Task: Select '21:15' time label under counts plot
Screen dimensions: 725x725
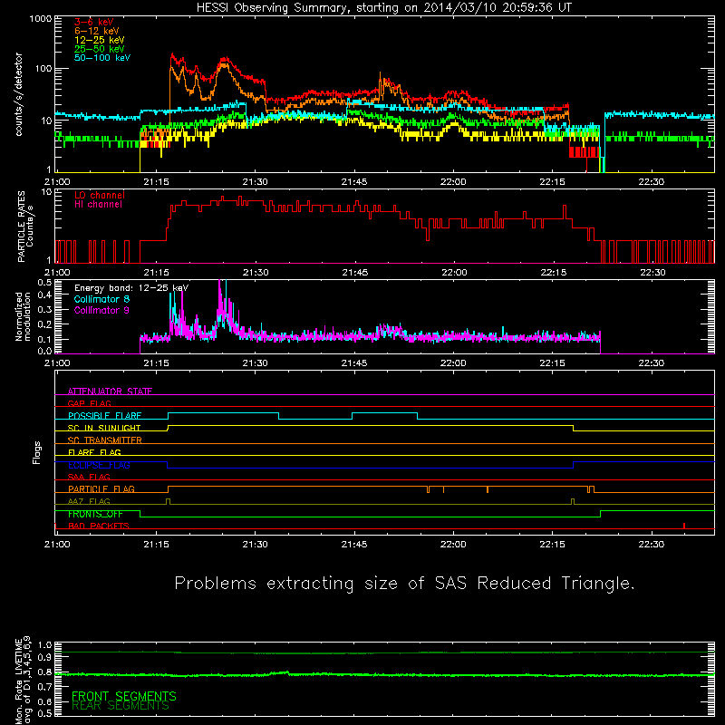Action: tap(156, 182)
